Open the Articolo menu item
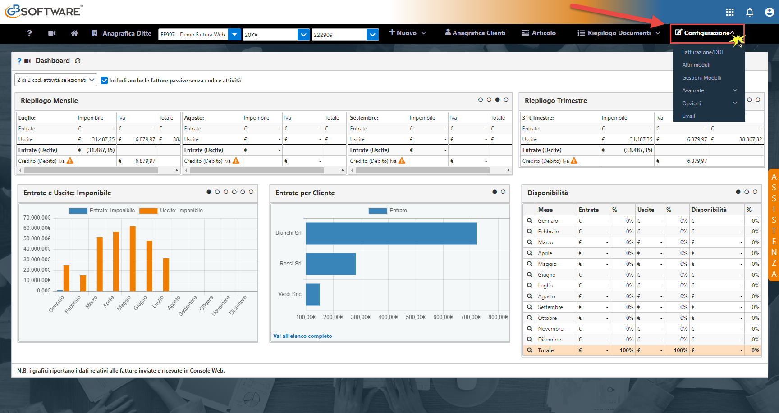Screen dimensions: 779x413 [x=539, y=33]
